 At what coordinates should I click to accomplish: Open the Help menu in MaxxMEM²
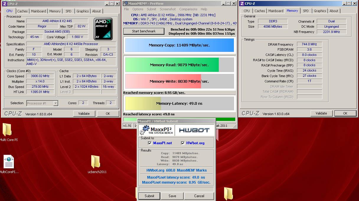tap(204, 9)
